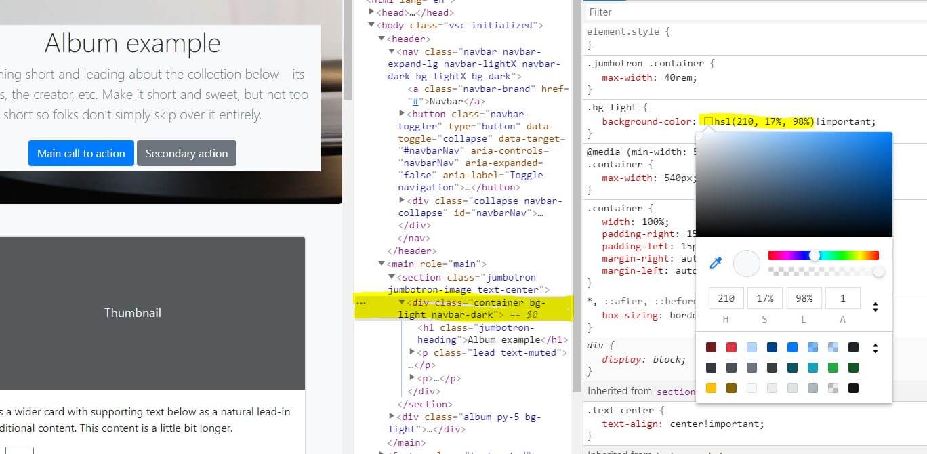
Task: Select the yellow swatch in the bottom palette row
Action: (x=711, y=388)
